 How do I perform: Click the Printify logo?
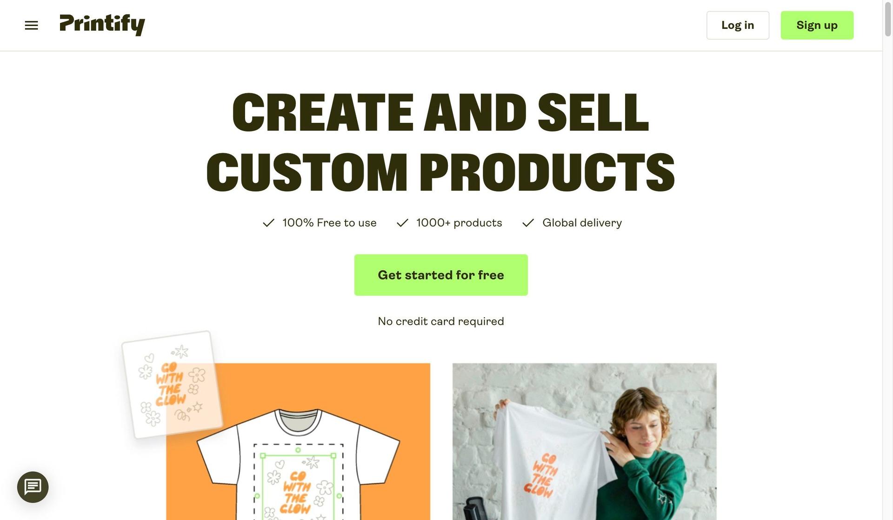click(102, 25)
